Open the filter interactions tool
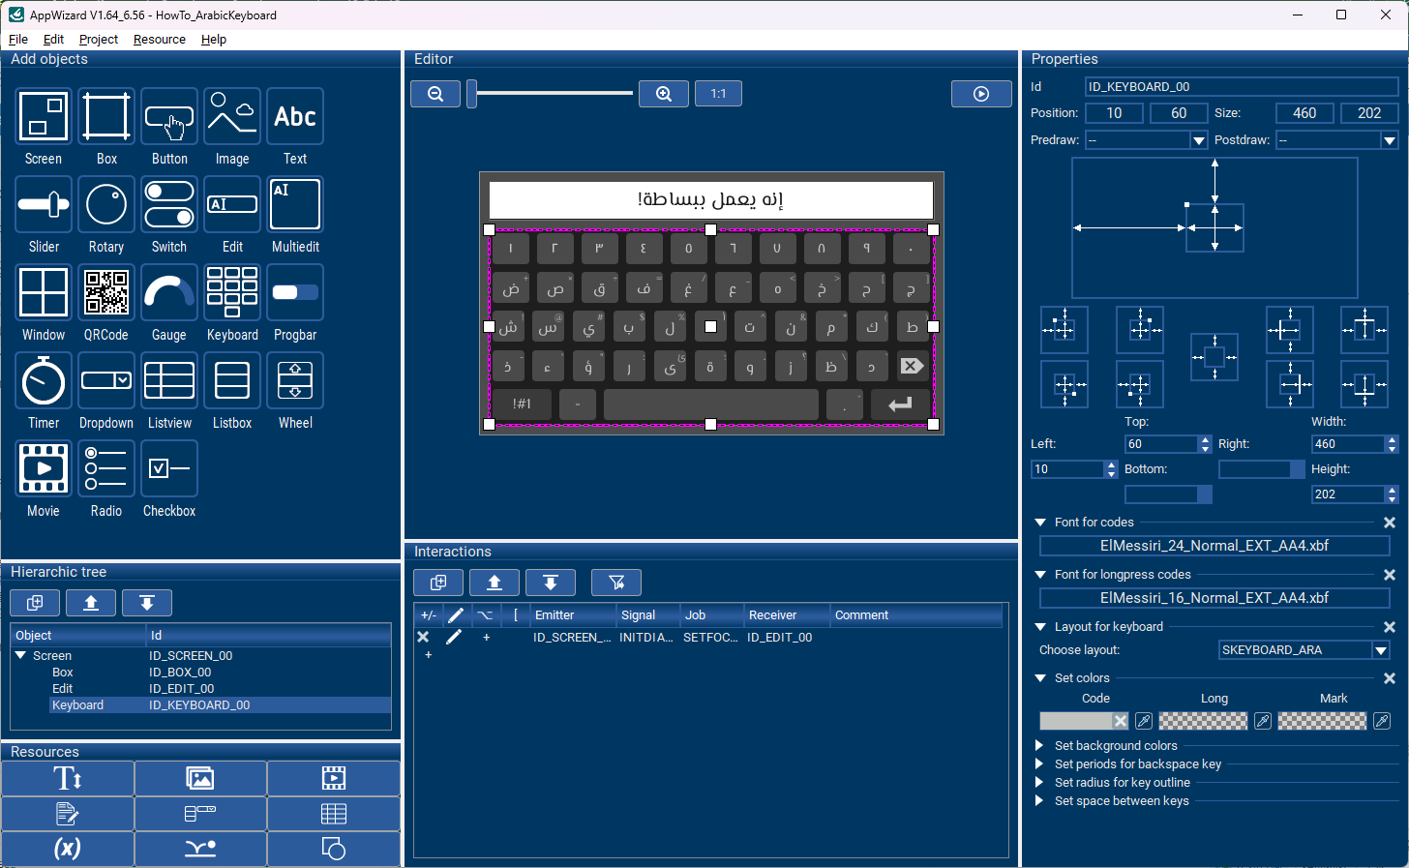Screen dimensions: 1409x868 pos(616,583)
